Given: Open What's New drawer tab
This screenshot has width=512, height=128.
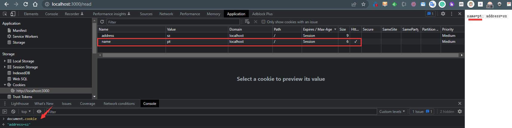Looking at the screenshot, I should [44, 103].
